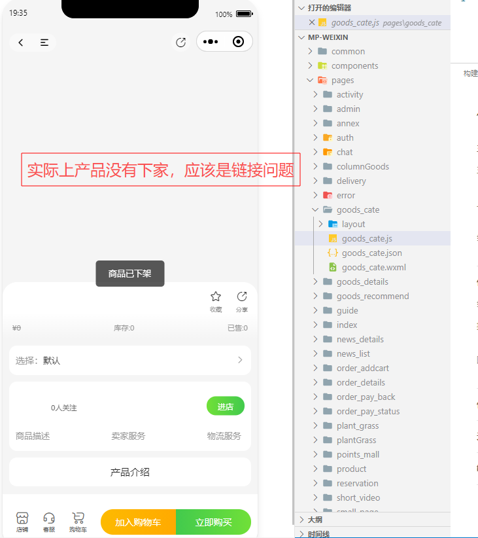This screenshot has height=538, width=478.
Task: Expand the components folder chevron
Action: (310, 65)
